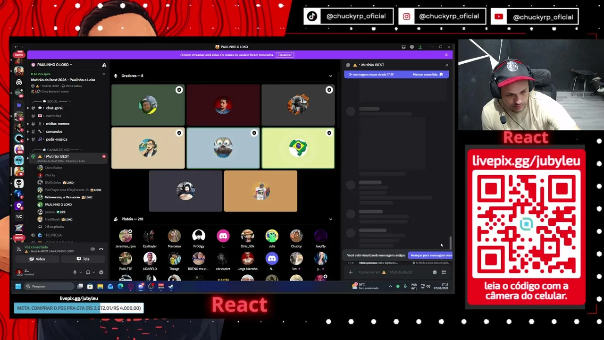Open user settings gear icon
Image resolution: width=604 pixels, height=340 pixels.
tap(101, 272)
